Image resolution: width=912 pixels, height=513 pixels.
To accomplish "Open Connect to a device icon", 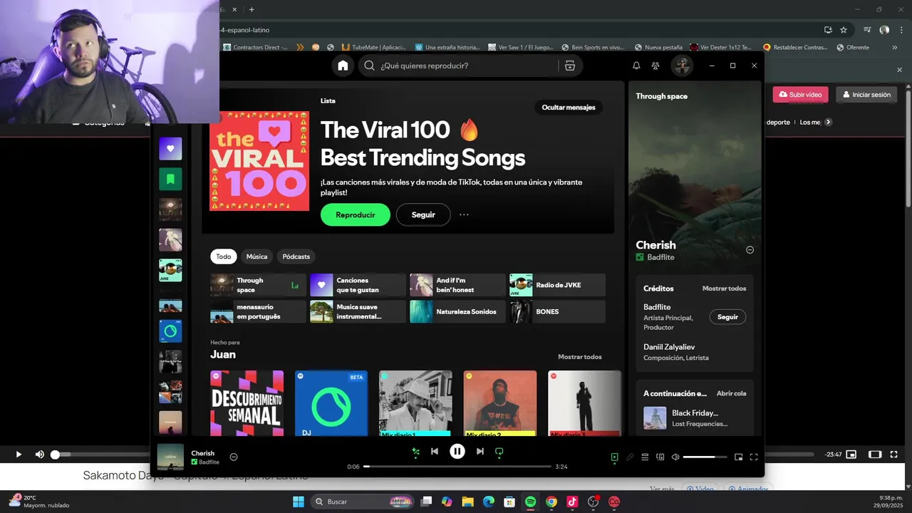I will 660,457.
